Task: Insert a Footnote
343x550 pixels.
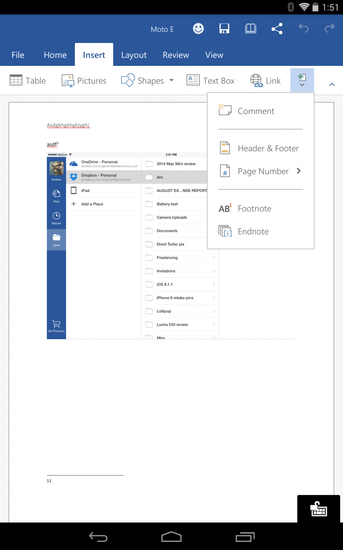Action: (x=254, y=209)
